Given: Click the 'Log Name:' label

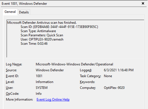Looking at the screenshot, I should 14,64.
